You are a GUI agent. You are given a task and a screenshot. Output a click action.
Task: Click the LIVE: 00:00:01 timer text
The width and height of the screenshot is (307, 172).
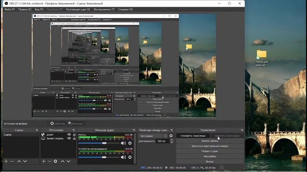(154, 168)
